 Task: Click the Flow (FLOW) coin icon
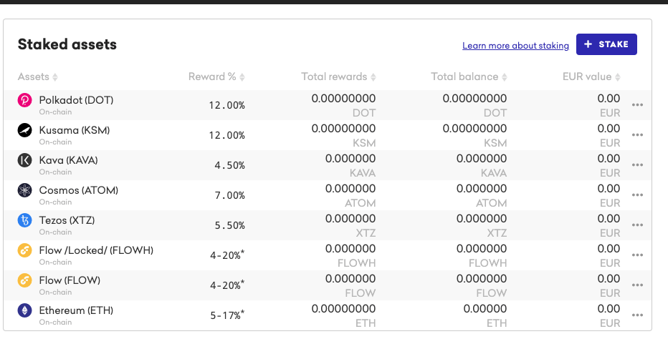tap(25, 281)
